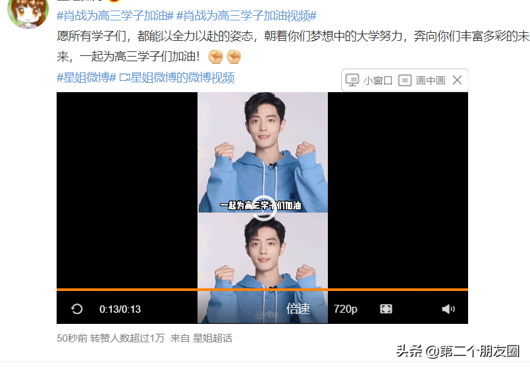The image size is (530, 368).
Task: Click the poster's cartoon avatar
Action: (x=28, y=14)
